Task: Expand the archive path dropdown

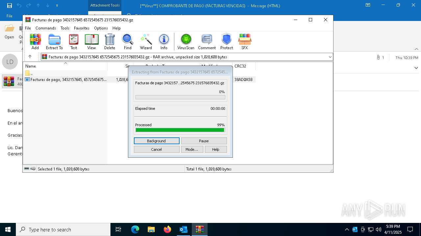Action: click(330, 57)
